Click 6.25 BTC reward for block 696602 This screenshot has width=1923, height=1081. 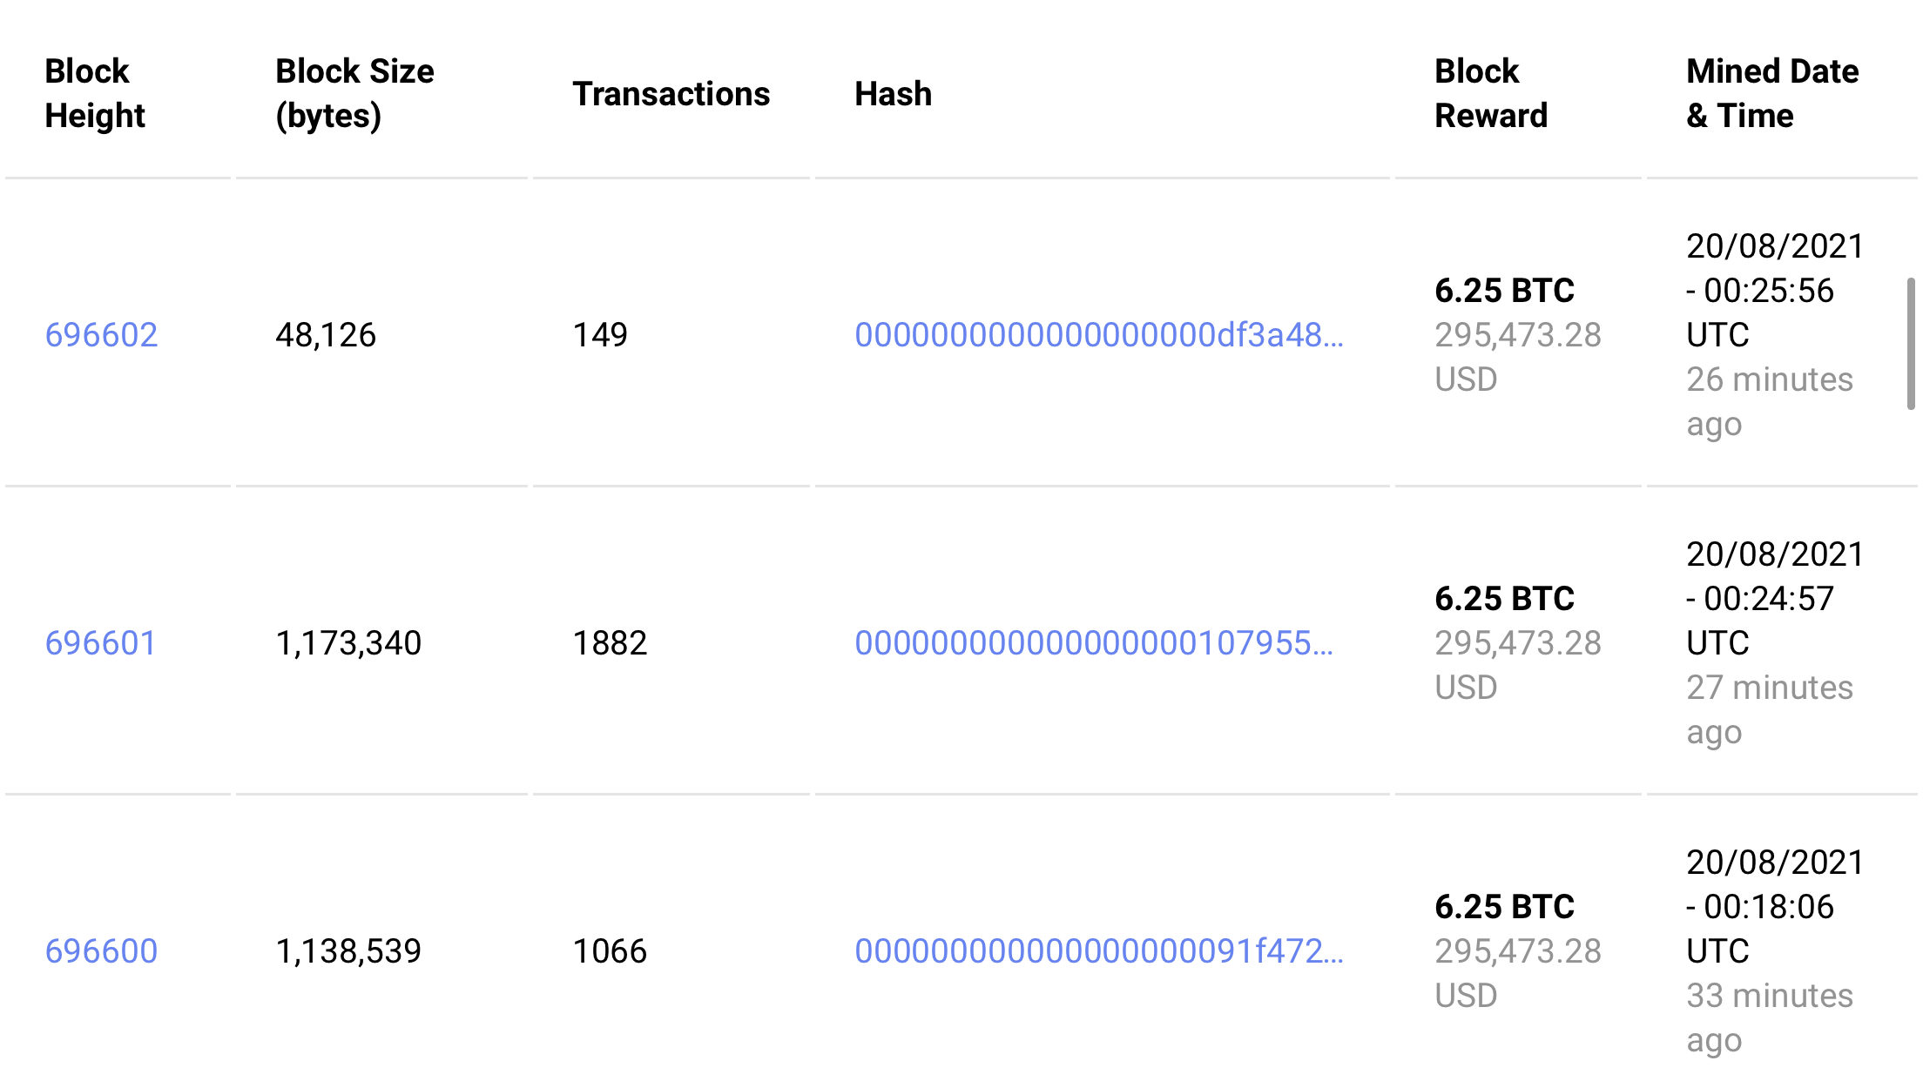point(1504,291)
